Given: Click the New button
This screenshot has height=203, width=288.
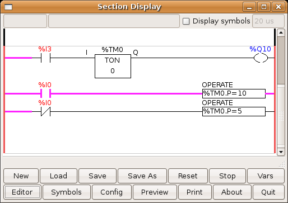Looking at the screenshot, I should point(21,176).
